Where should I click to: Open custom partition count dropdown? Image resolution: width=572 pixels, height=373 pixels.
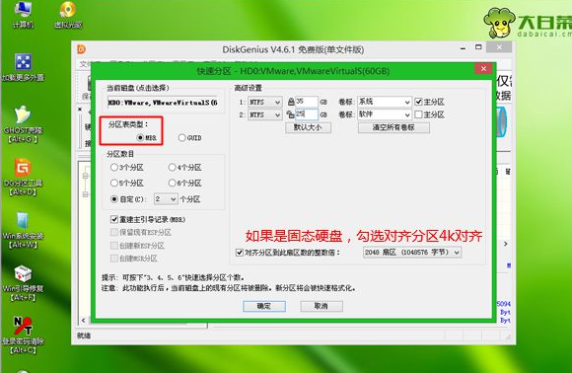pos(166,199)
